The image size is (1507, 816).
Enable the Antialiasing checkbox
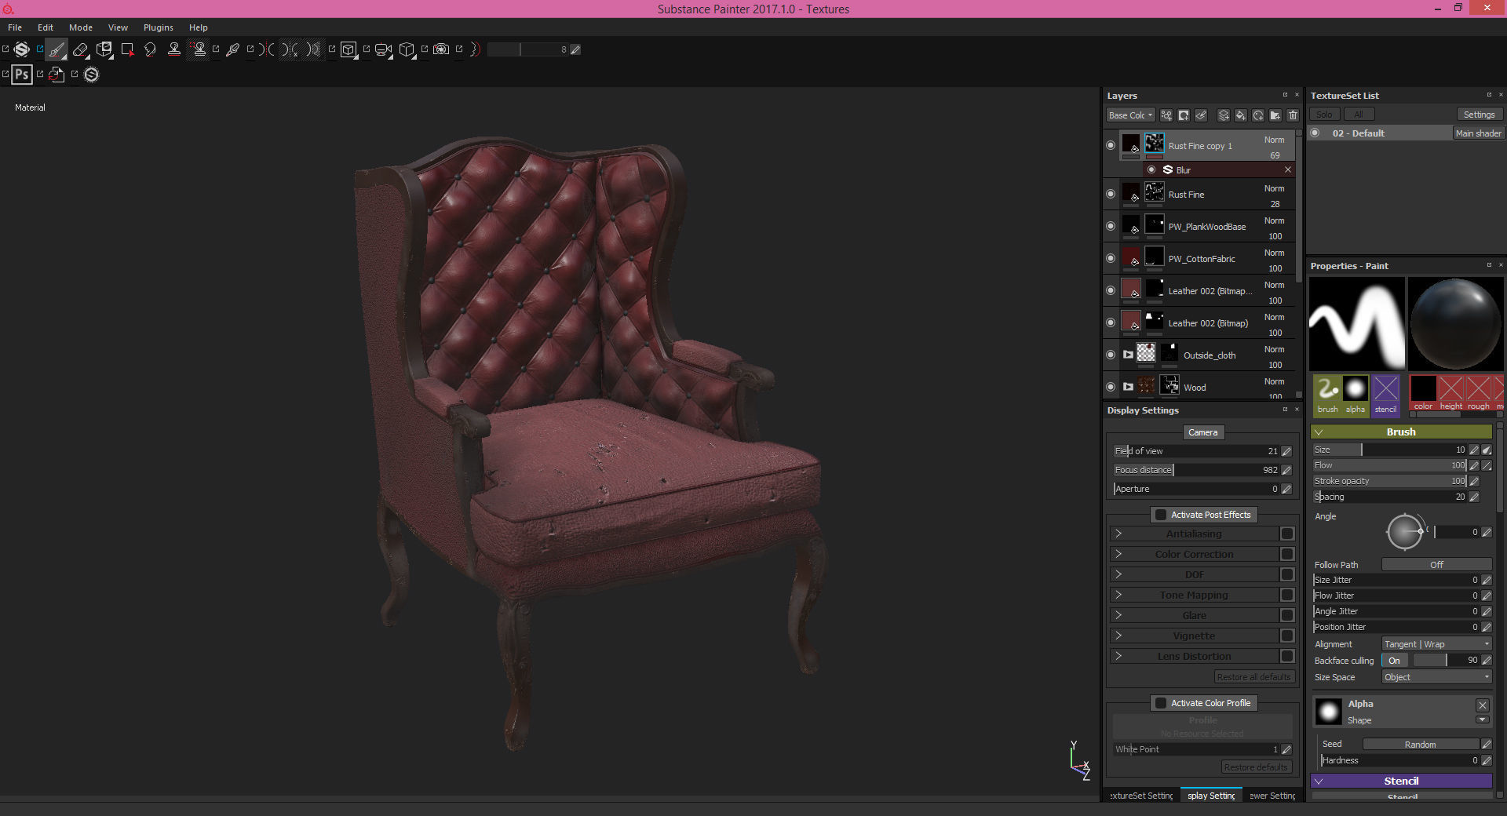click(1287, 534)
